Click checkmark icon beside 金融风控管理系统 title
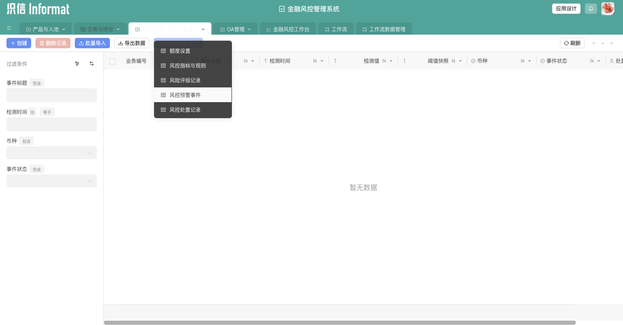 pyautogui.click(x=282, y=9)
